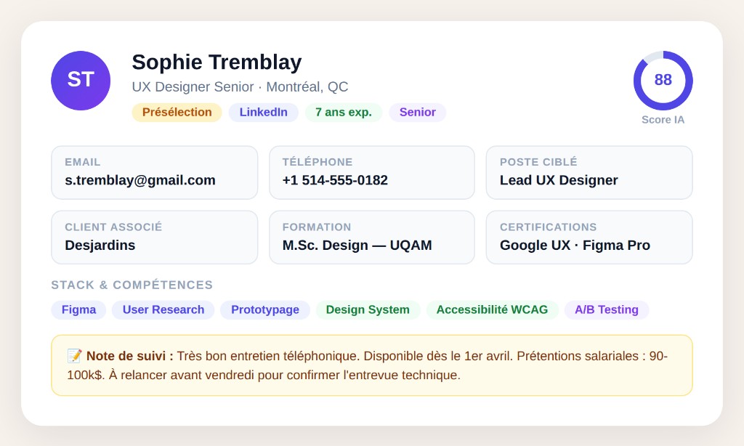Select the Accessibilité WCAG skill tag
744x446 pixels.
493,309
